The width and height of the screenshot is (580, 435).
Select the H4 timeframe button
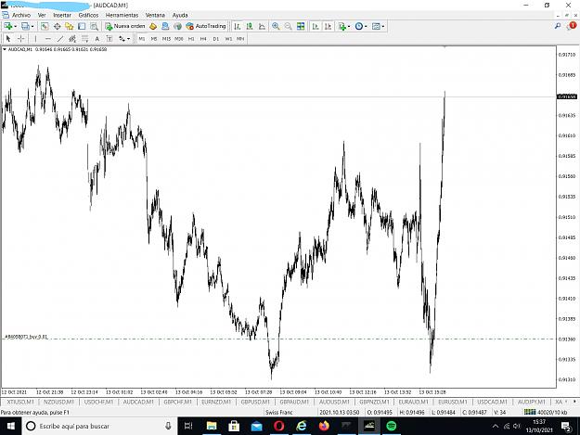pos(203,39)
